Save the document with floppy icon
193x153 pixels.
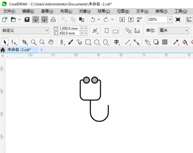pyautogui.click(x=27, y=19)
